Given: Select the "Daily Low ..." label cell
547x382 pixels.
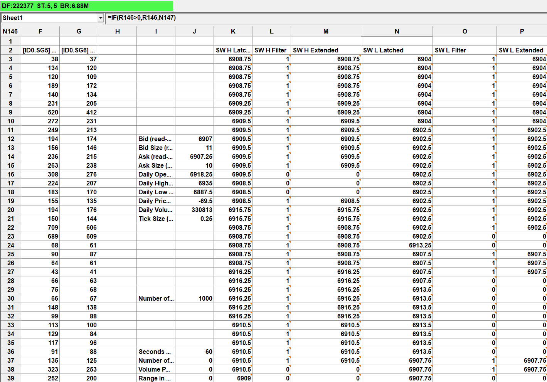Looking at the screenshot, I should coord(156,192).
